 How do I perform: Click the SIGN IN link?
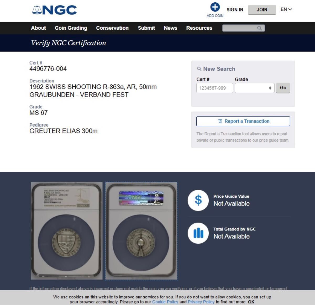[x=235, y=10]
